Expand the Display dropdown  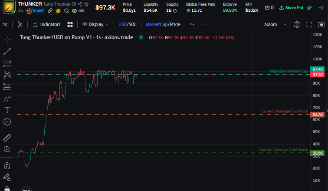click(95, 24)
